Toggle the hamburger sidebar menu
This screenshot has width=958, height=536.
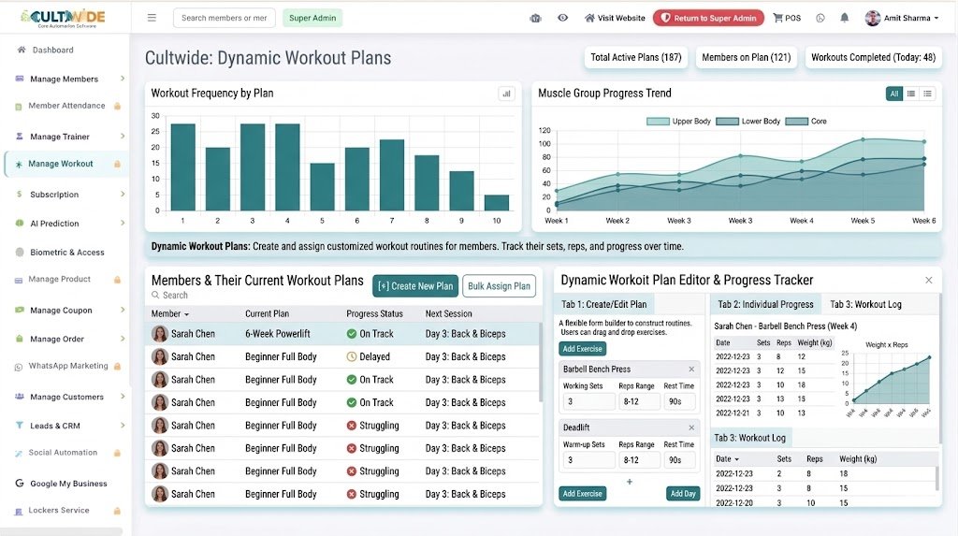(x=152, y=18)
